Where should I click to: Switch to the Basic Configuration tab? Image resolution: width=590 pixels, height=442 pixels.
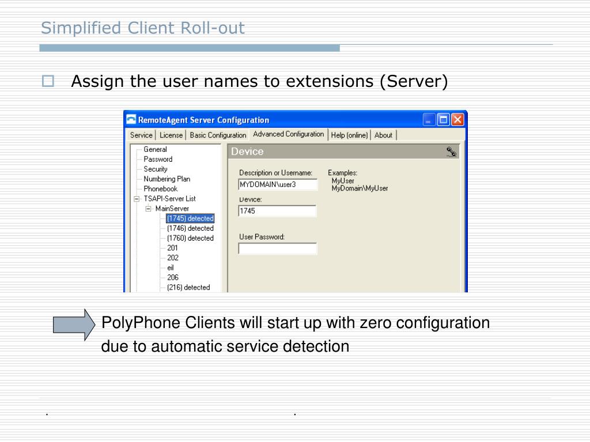pos(218,135)
